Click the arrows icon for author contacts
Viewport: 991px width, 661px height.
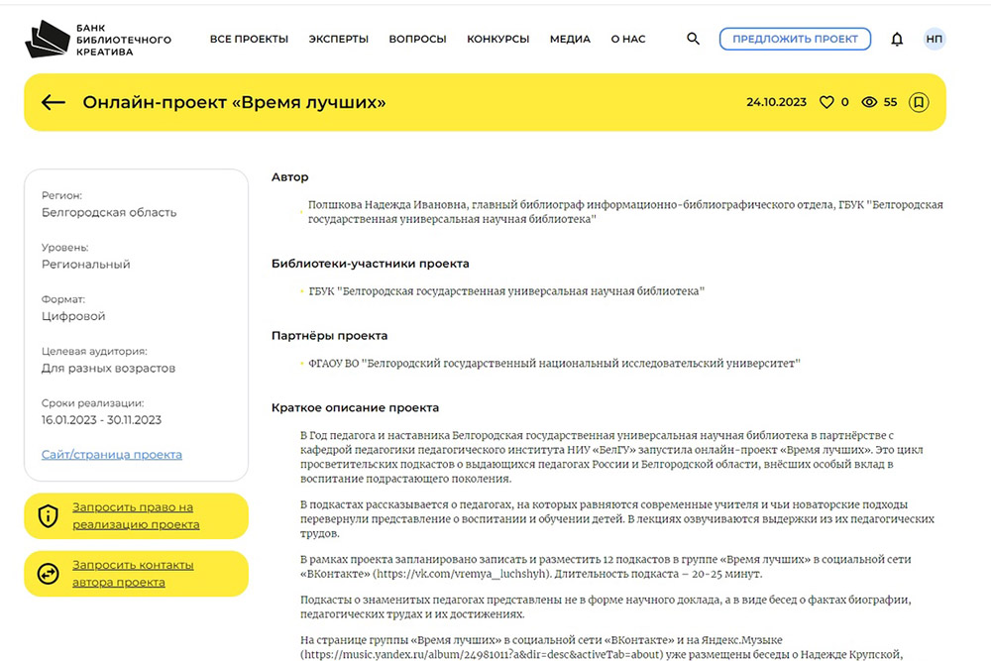pyautogui.click(x=48, y=574)
